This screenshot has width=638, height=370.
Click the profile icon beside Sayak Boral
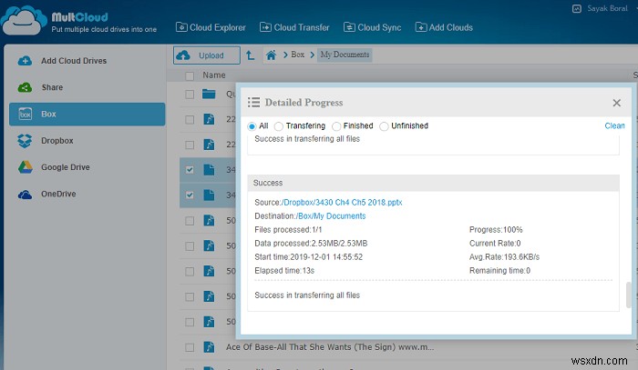click(577, 8)
